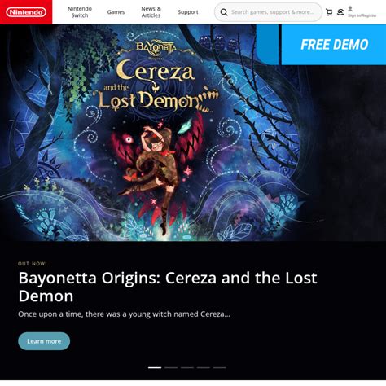Viewport: 386px width, 386px height.
Task: Jump to the third carousel slide indicator
Action: [187, 367]
